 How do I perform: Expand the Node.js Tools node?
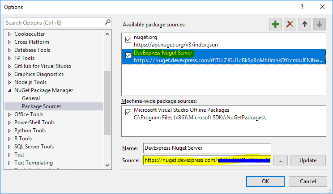(x=9, y=83)
